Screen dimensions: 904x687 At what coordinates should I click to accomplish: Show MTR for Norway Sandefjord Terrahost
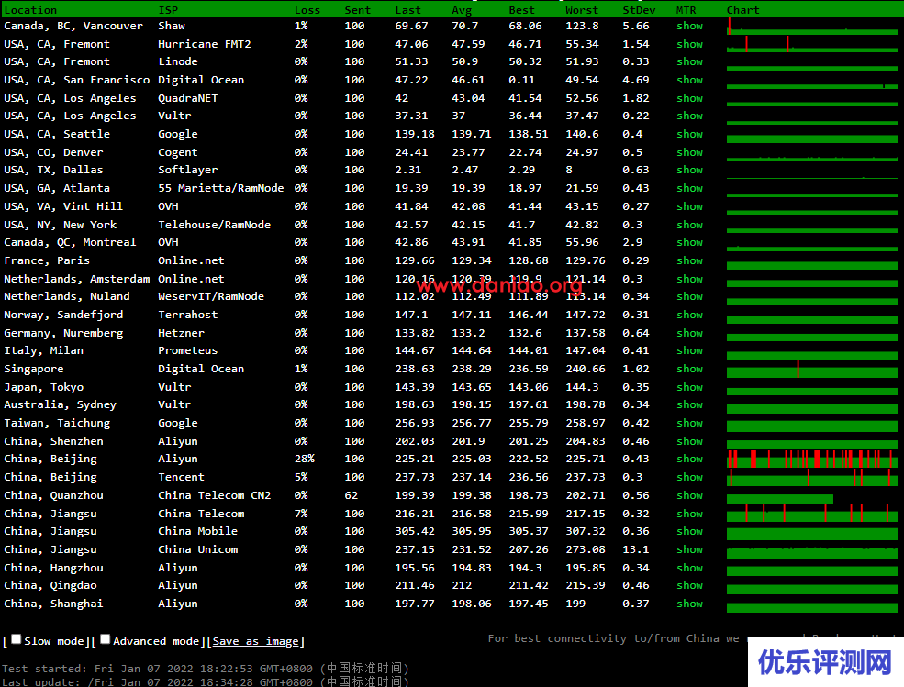pos(689,316)
